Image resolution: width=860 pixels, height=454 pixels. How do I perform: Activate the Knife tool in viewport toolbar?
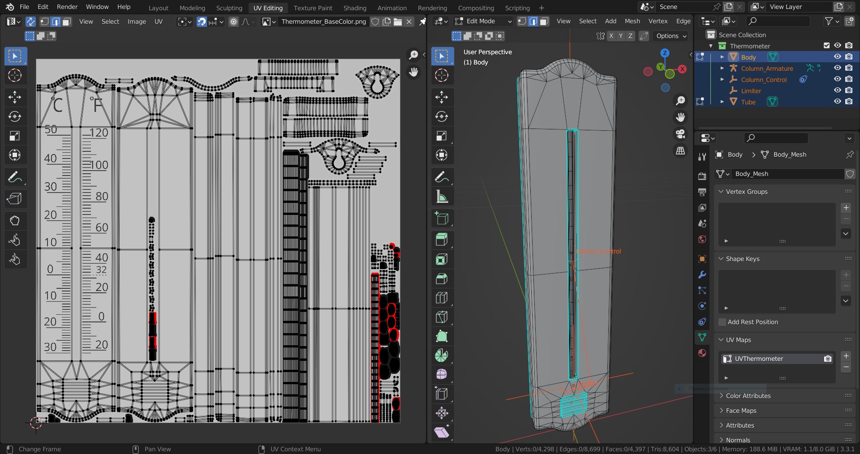tap(442, 317)
